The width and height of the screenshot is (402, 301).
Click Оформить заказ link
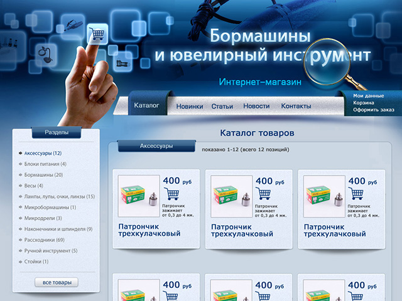click(x=374, y=110)
